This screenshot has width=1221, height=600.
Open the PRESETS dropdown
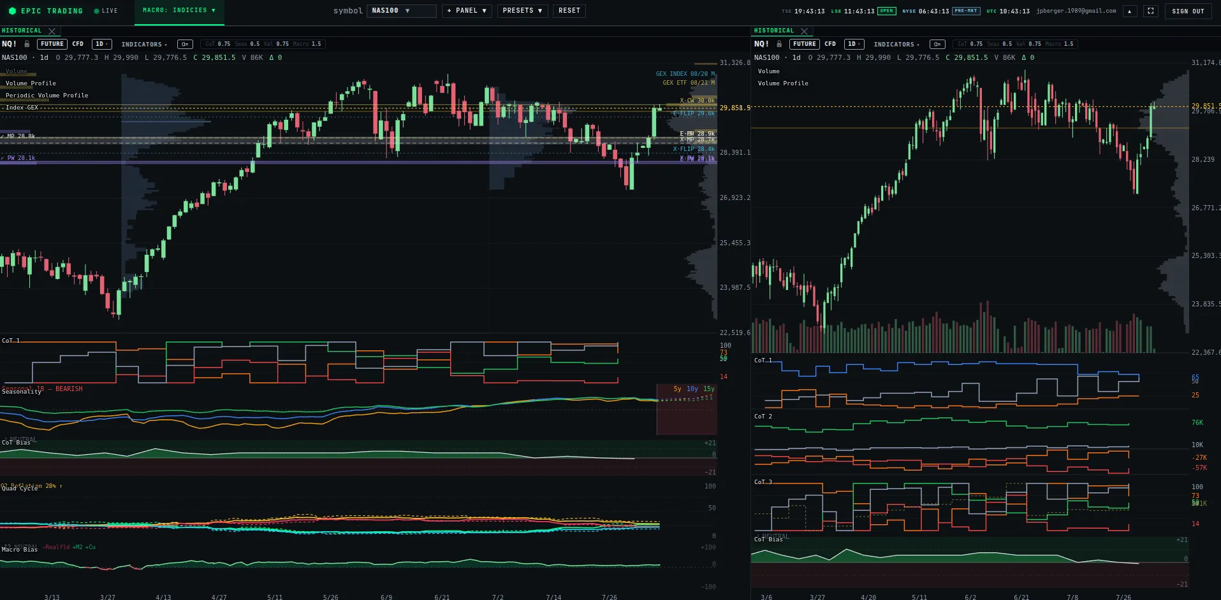pos(522,11)
